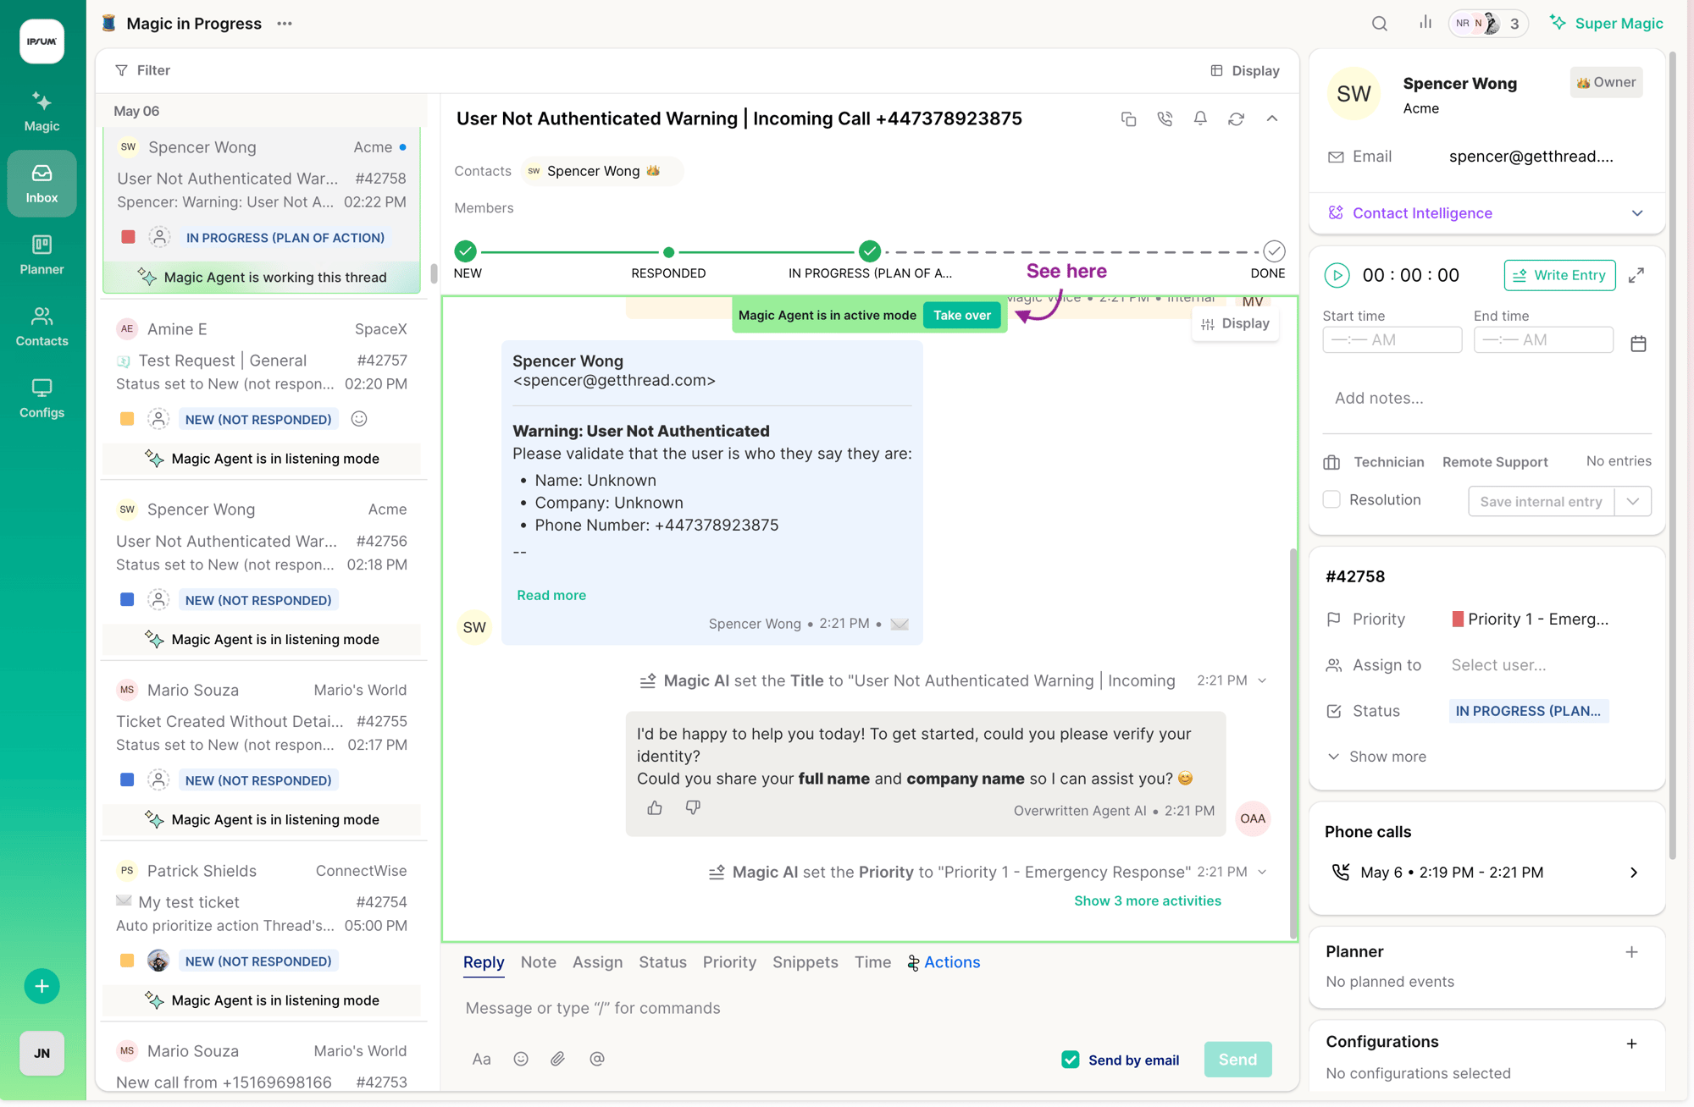This screenshot has width=1694, height=1107.
Task: Open the Actions tab
Action: tap(944, 962)
